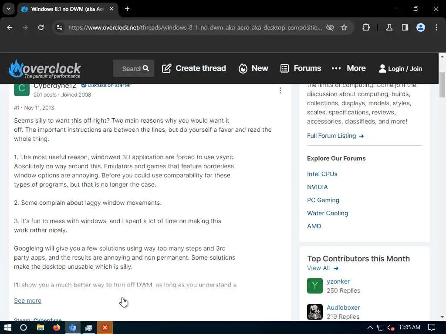Start a new thread with Create thread
Screen dimensions: 446x334
click(x=194, y=68)
